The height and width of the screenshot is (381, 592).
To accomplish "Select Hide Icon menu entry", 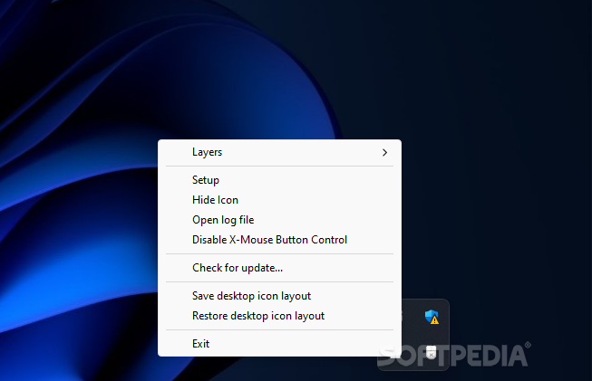I will coord(279,200).
